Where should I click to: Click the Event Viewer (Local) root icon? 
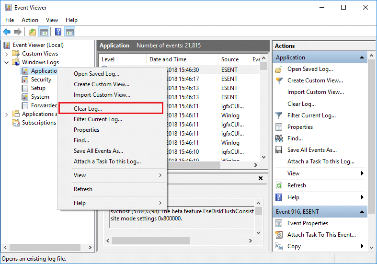click(x=7, y=45)
